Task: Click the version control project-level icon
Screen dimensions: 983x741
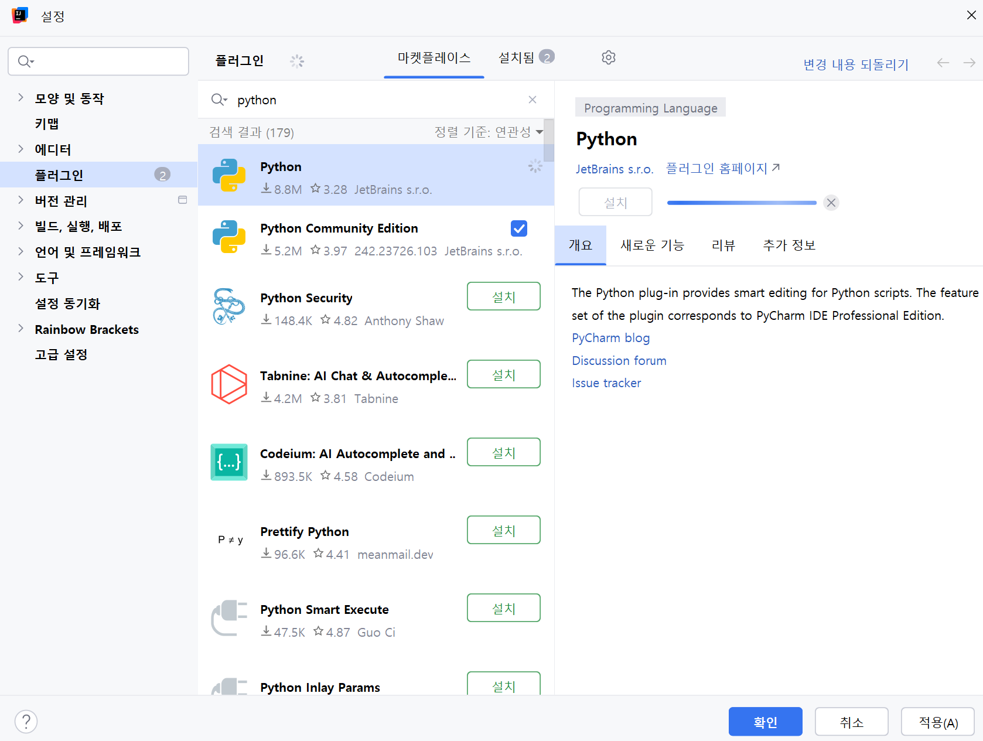Action: [x=183, y=200]
